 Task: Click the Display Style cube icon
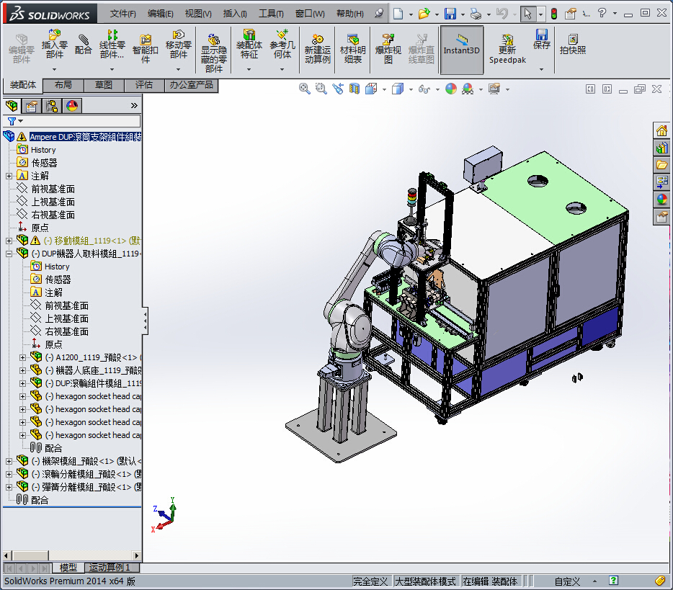coord(398,89)
